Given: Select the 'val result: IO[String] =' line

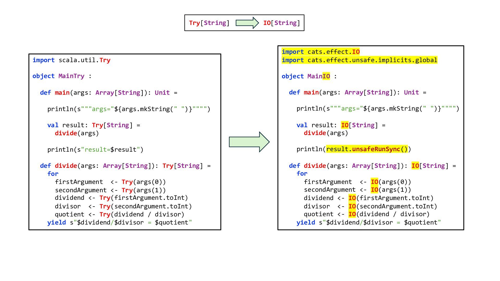Looking at the screenshot, I should pos(341,125).
